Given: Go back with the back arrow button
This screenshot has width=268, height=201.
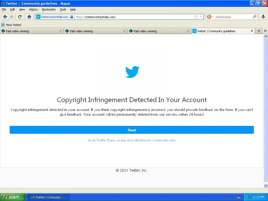Looking at the screenshot, I should pos(5,17).
